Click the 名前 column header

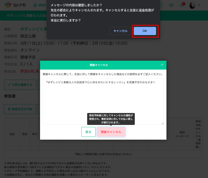coord(12,134)
